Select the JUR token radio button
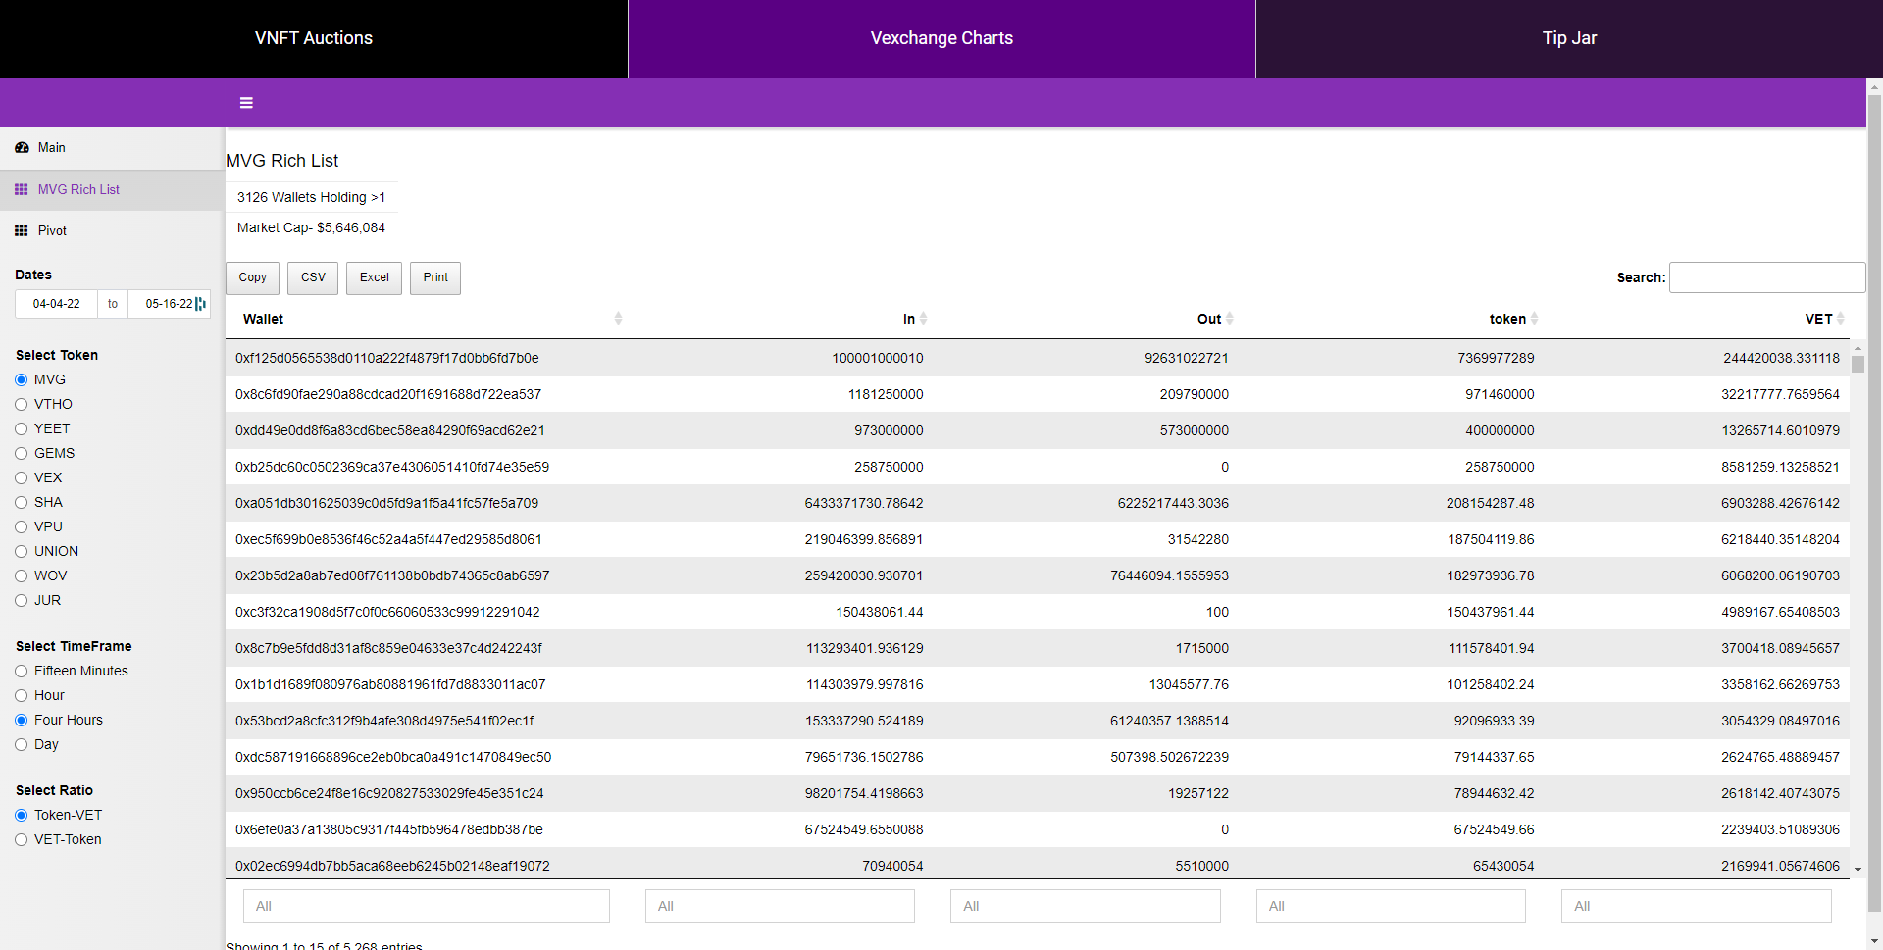This screenshot has width=1883, height=950. (x=21, y=601)
